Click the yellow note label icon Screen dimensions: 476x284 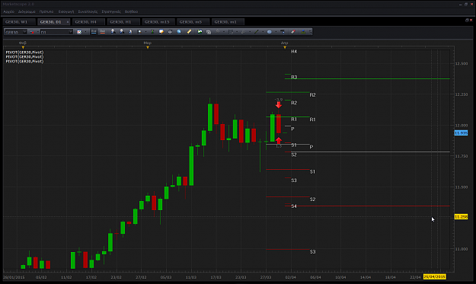coord(161,31)
